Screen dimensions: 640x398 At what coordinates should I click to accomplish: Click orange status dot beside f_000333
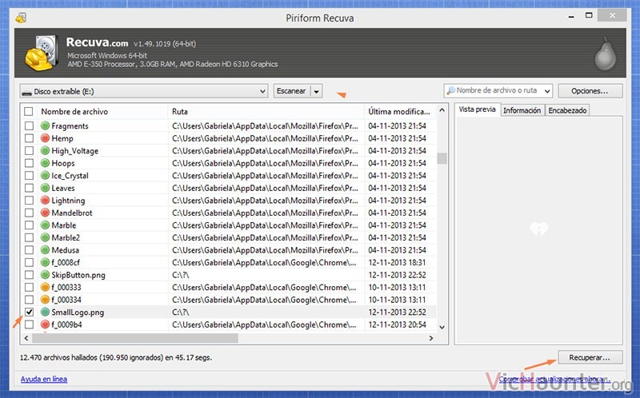tap(45, 287)
